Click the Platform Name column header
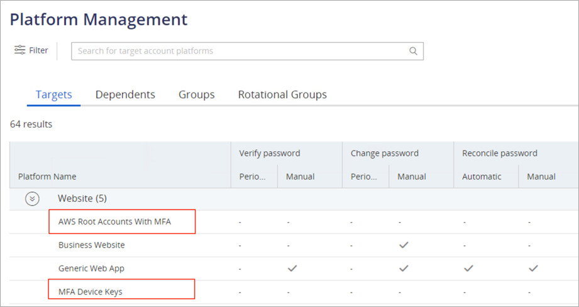Screen dimensions: 579x307 pyautogui.click(x=47, y=177)
